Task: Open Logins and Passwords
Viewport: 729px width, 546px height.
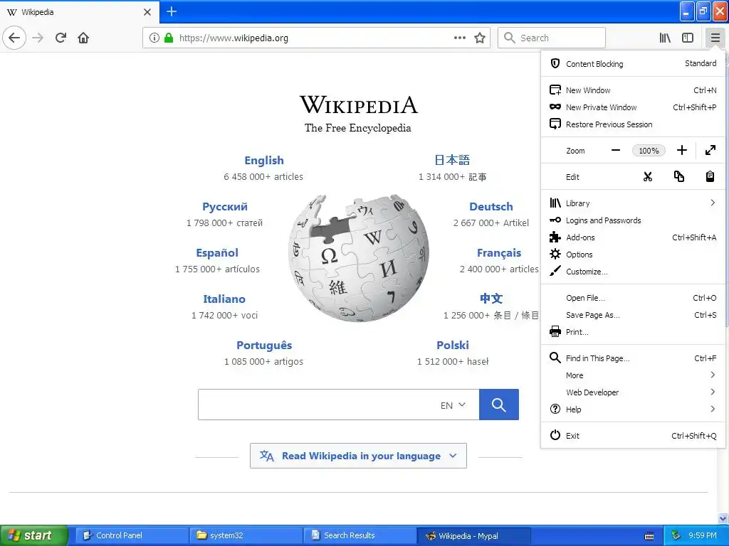Action: click(633, 220)
